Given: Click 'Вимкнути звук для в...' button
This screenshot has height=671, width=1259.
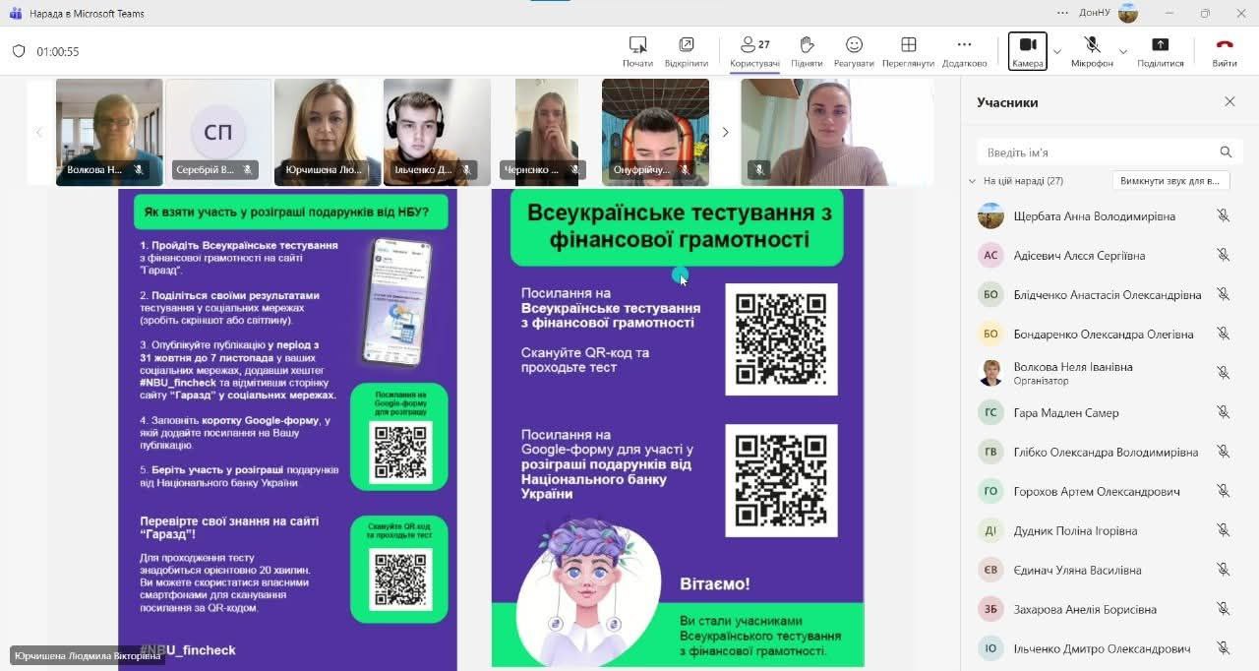Looking at the screenshot, I should click(1170, 181).
